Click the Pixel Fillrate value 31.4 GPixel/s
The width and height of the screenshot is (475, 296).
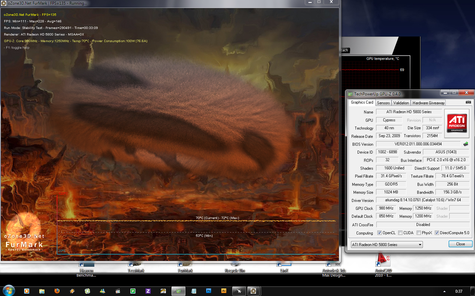(x=391, y=176)
